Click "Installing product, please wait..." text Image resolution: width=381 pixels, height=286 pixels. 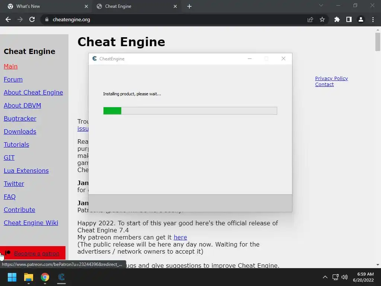[x=132, y=94]
